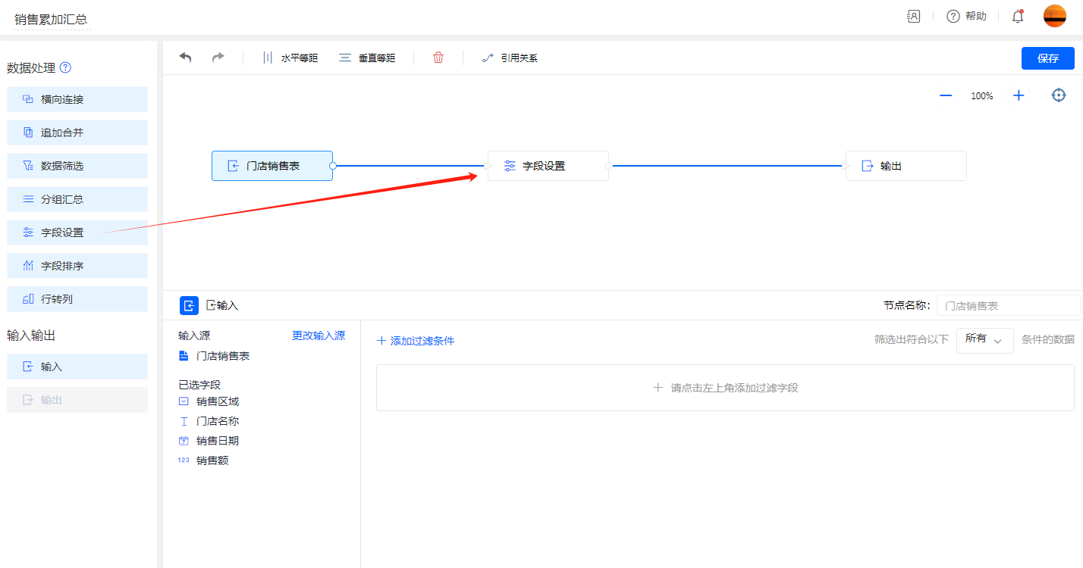Click the undo arrow icon
This screenshot has height=568, width=1083.
click(186, 58)
